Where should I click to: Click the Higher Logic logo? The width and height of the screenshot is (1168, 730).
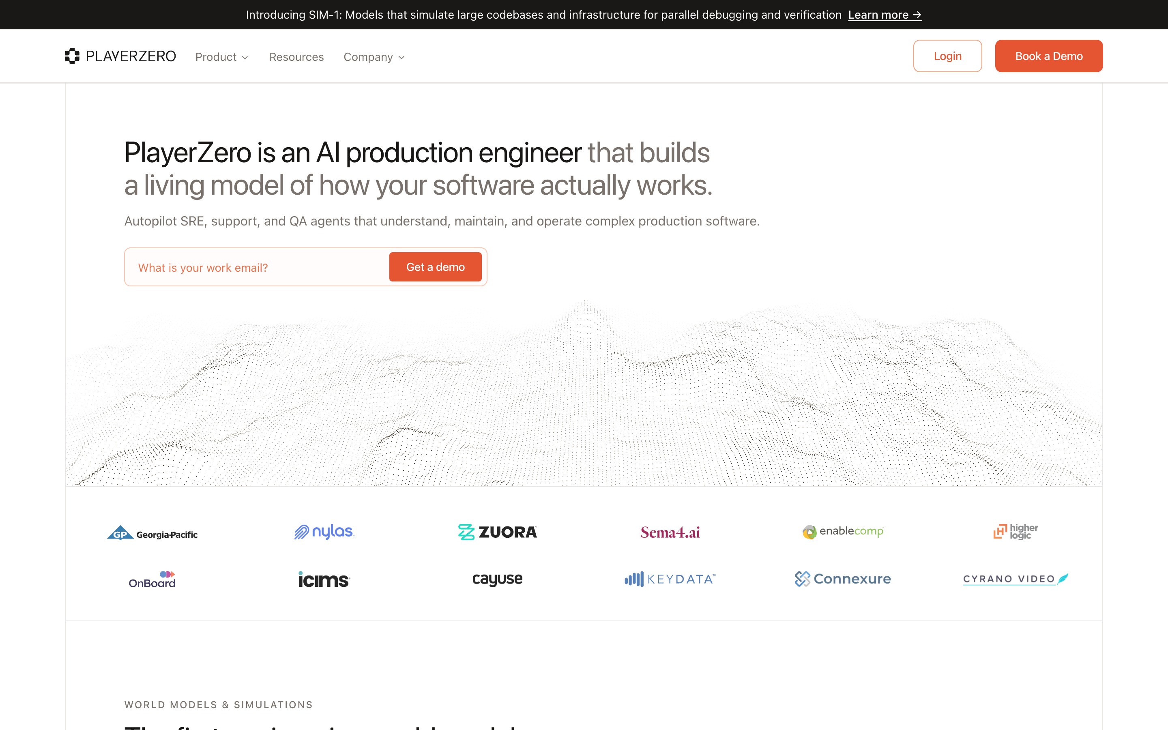(1016, 532)
